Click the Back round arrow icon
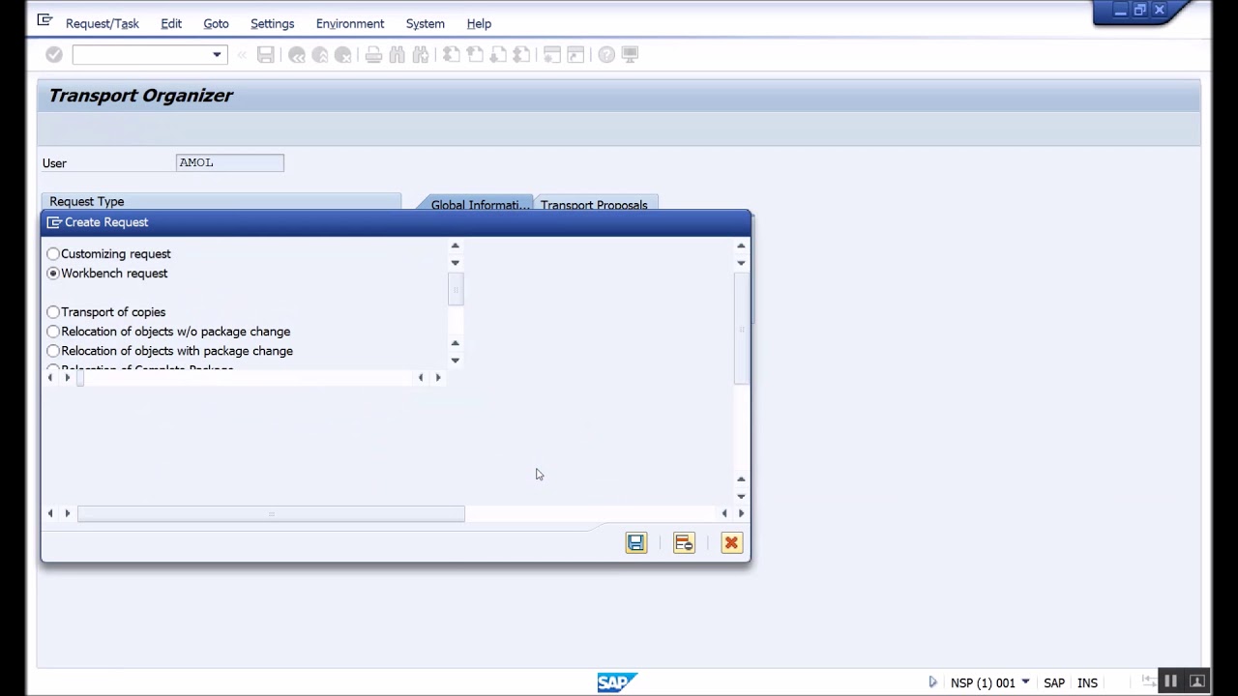 (x=297, y=55)
